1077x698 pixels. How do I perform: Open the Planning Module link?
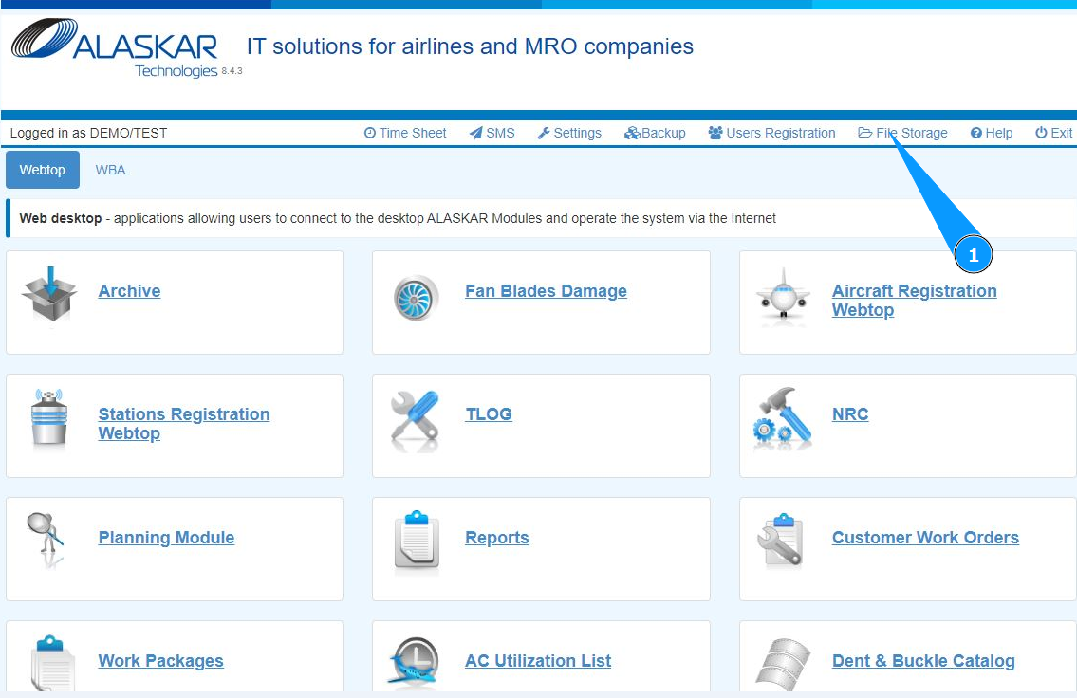coord(166,538)
